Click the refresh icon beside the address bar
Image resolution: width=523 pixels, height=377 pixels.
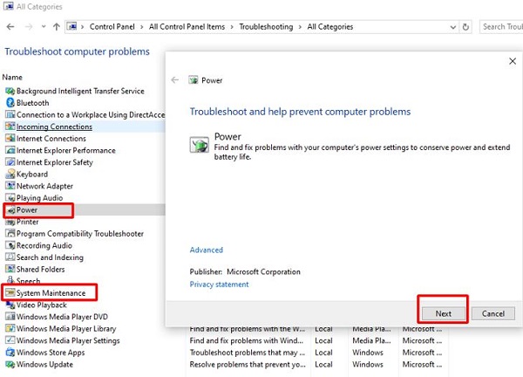pyautogui.click(x=465, y=27)
